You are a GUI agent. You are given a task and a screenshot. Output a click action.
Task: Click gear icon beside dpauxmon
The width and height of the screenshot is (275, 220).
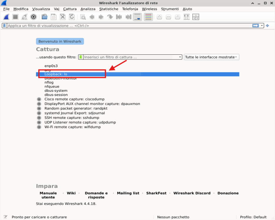(39, 104)
